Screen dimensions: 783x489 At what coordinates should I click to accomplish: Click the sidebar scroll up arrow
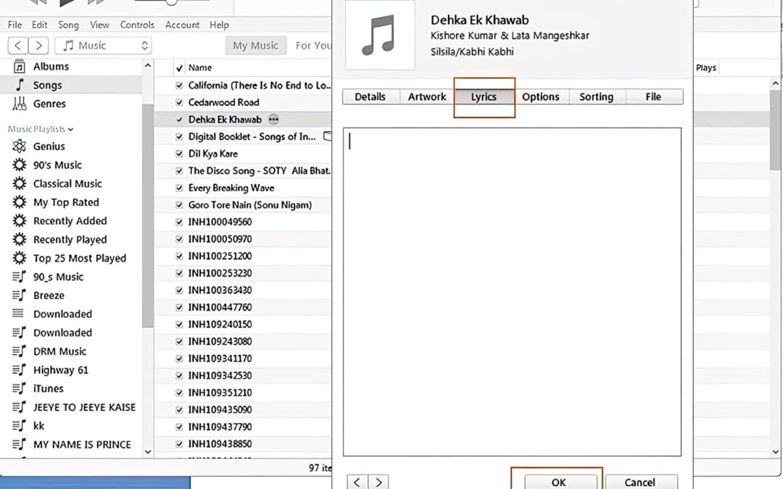pyautogui.click(x=148, y=66)
